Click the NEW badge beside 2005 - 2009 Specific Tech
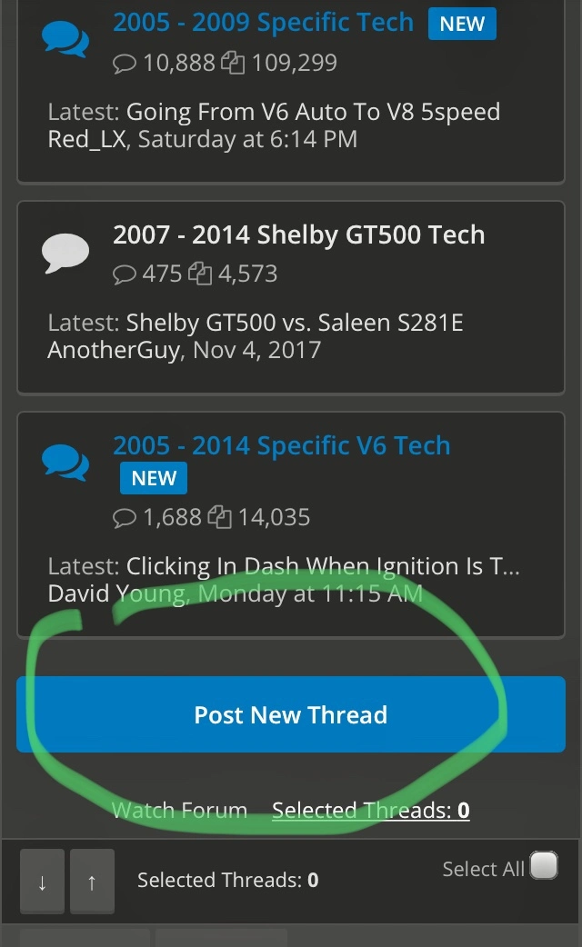This screenshot has width=582, height=947. (x=462, y=24)
